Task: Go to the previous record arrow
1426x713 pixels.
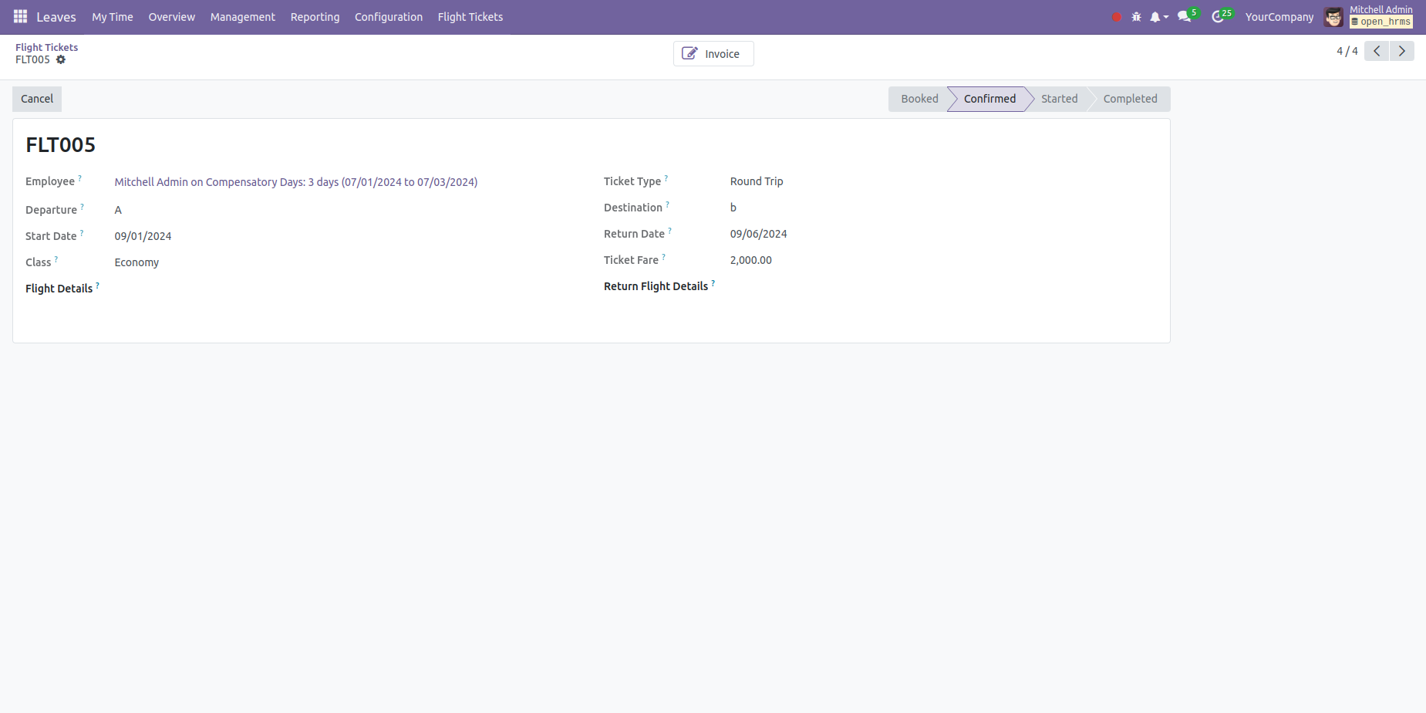Action: coord(1377,51)
